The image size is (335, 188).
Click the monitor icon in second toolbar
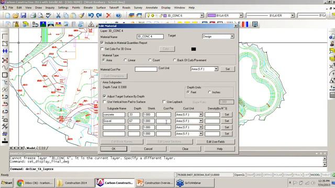[x=255, y=25]
